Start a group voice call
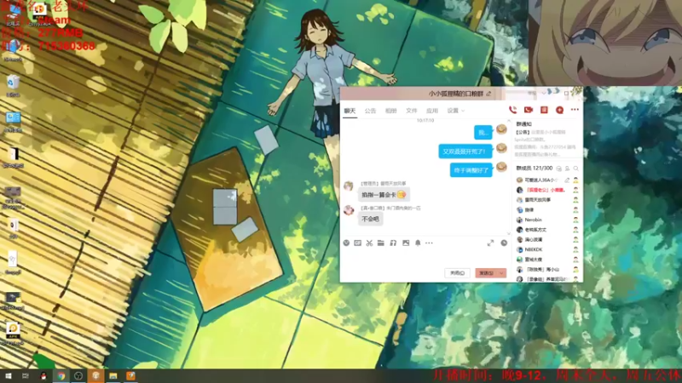 [513, 110]
